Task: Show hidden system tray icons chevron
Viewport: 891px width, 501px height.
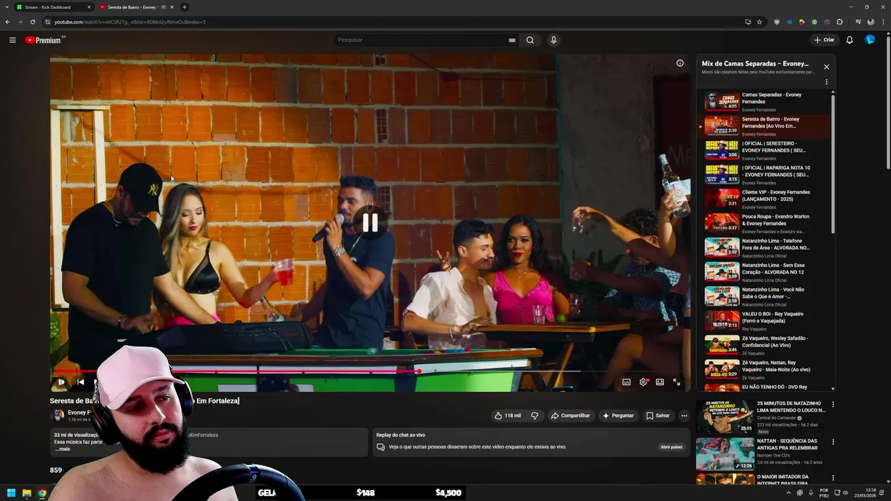Action: 789,493
